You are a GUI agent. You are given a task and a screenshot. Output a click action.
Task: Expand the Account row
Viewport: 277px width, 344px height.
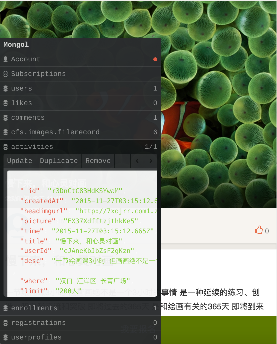coord(80,59)
